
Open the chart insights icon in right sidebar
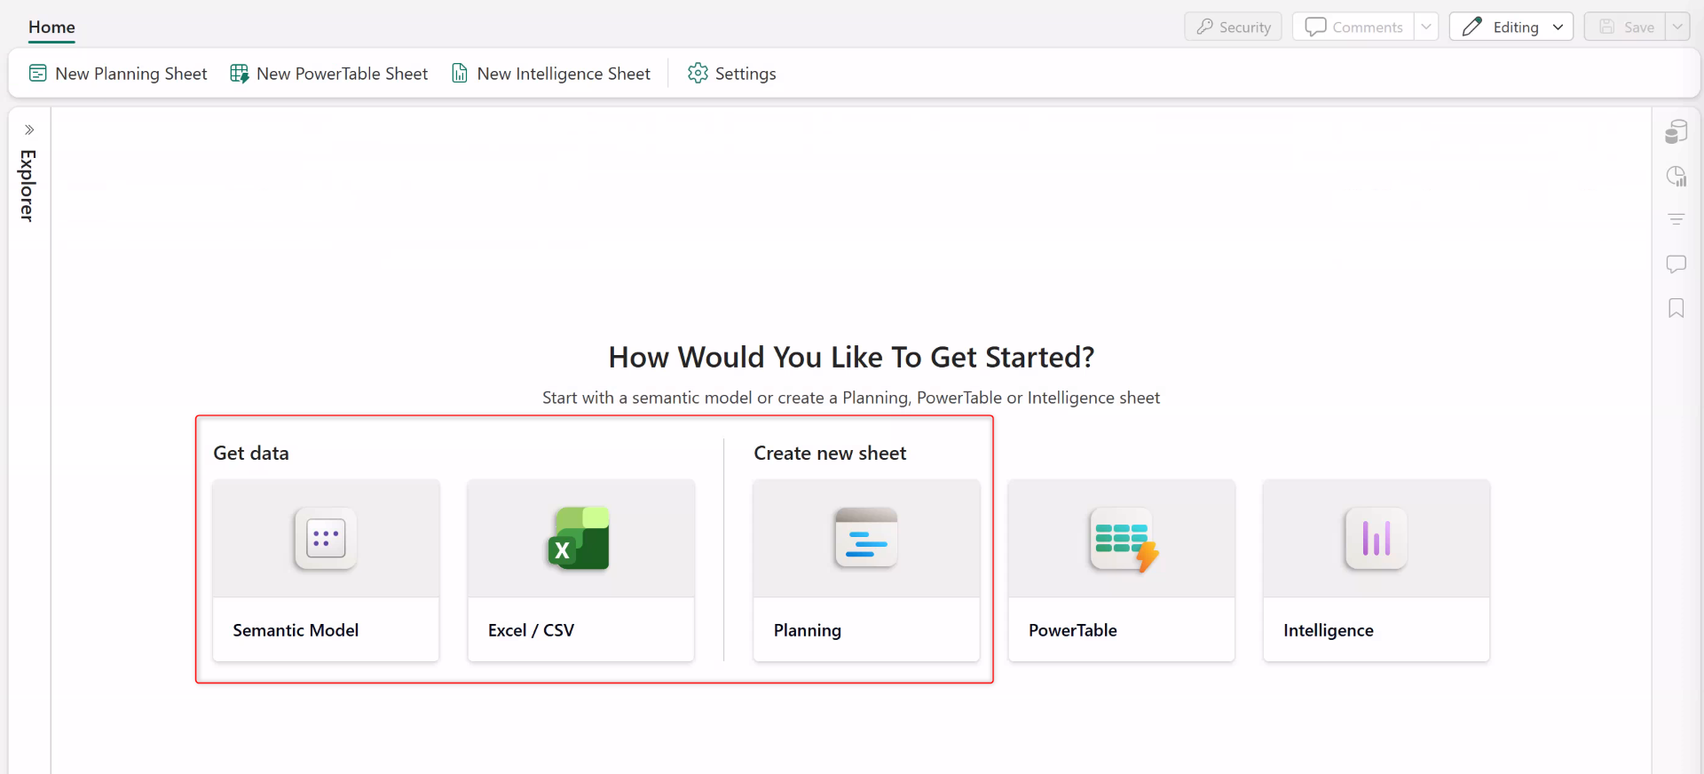[x=1676, y=176]
